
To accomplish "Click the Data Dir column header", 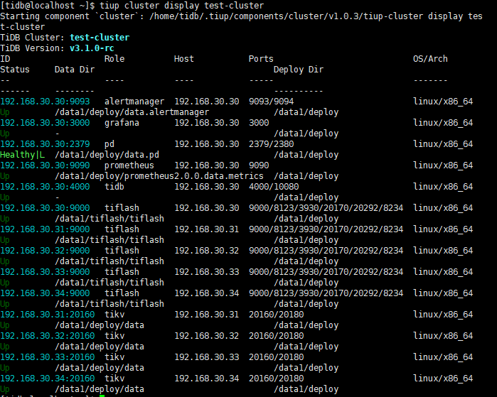I will point(75,70).
